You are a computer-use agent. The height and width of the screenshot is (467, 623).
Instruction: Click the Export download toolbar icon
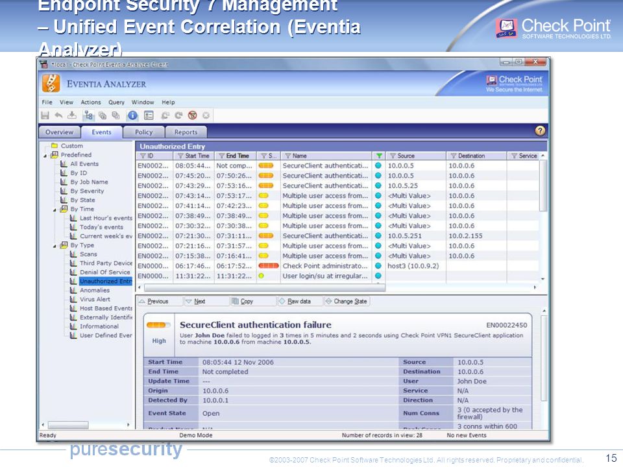coord(72,115)
